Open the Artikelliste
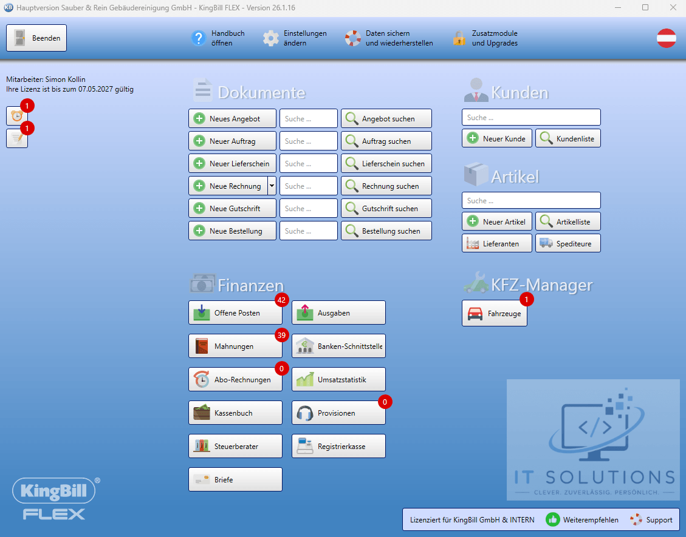686x537 pixels. click(568, 221)
